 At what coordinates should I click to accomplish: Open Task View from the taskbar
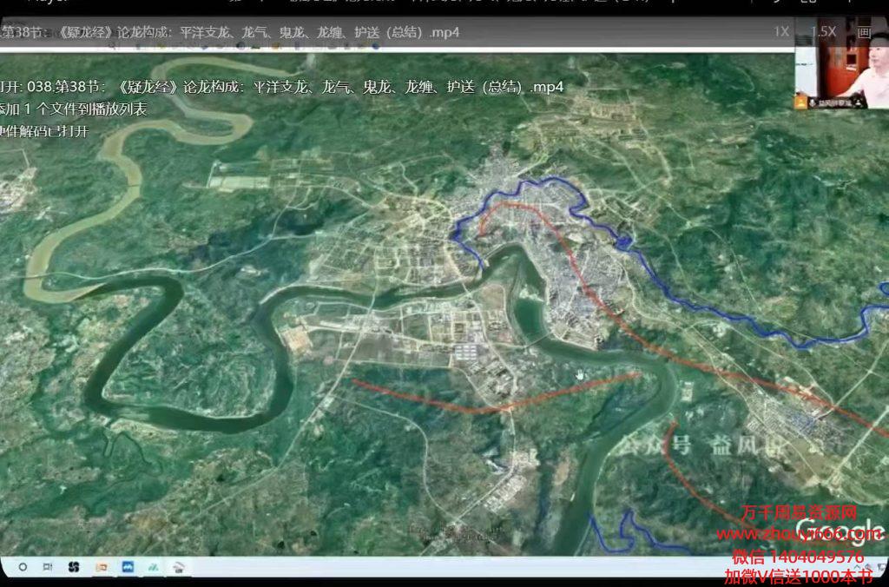pyautogui.click(x=48, y=567)
